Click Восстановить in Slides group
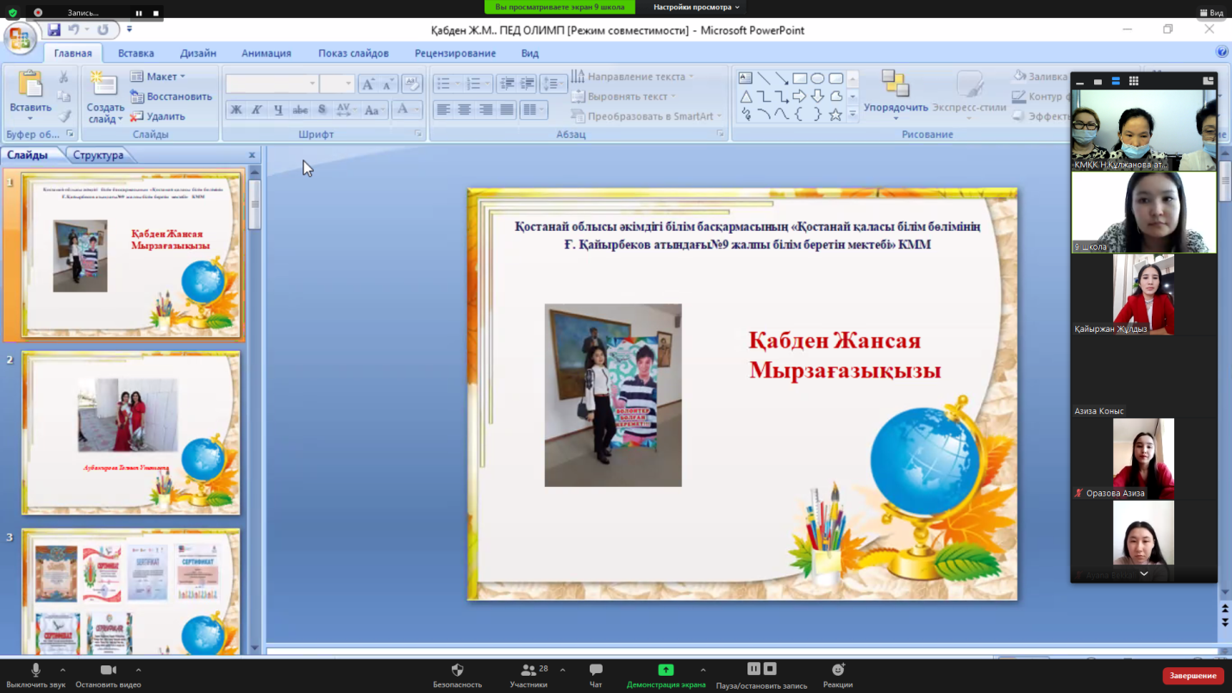 point(171,97)
